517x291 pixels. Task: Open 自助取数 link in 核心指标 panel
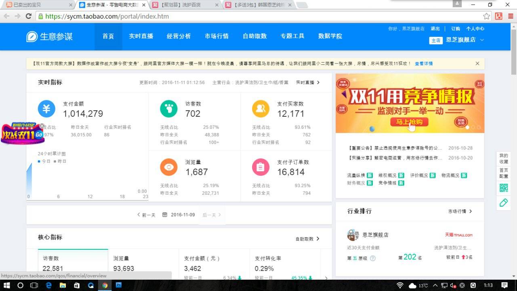click(x=307, y=239)
